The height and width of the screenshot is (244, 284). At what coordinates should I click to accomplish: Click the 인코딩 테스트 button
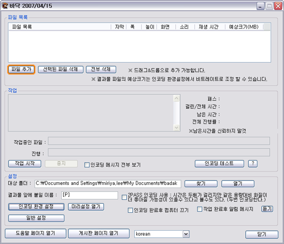[x=219, y=164]
